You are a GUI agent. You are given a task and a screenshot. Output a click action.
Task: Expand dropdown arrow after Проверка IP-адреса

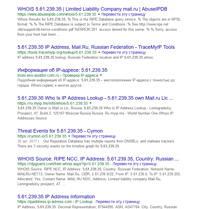pos(101,75)
